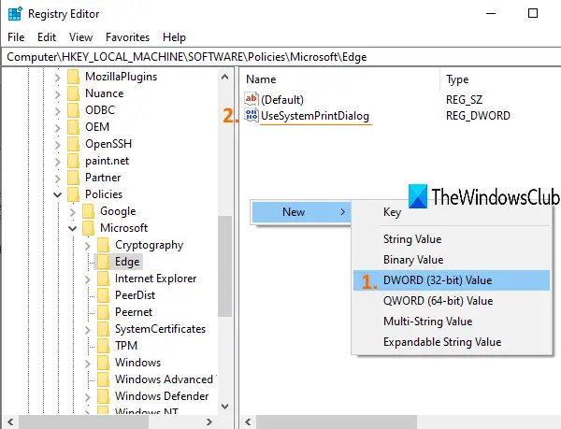The image size is (561, 429).
Task: Click the Policies folder icon
Action: click(73, 194)
